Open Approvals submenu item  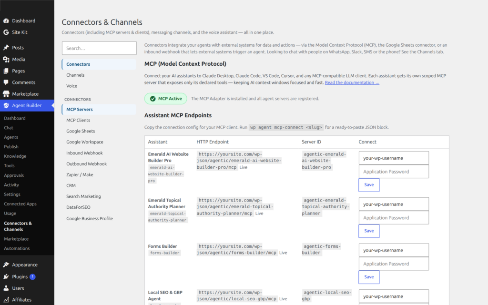click(x=14, y=175)
